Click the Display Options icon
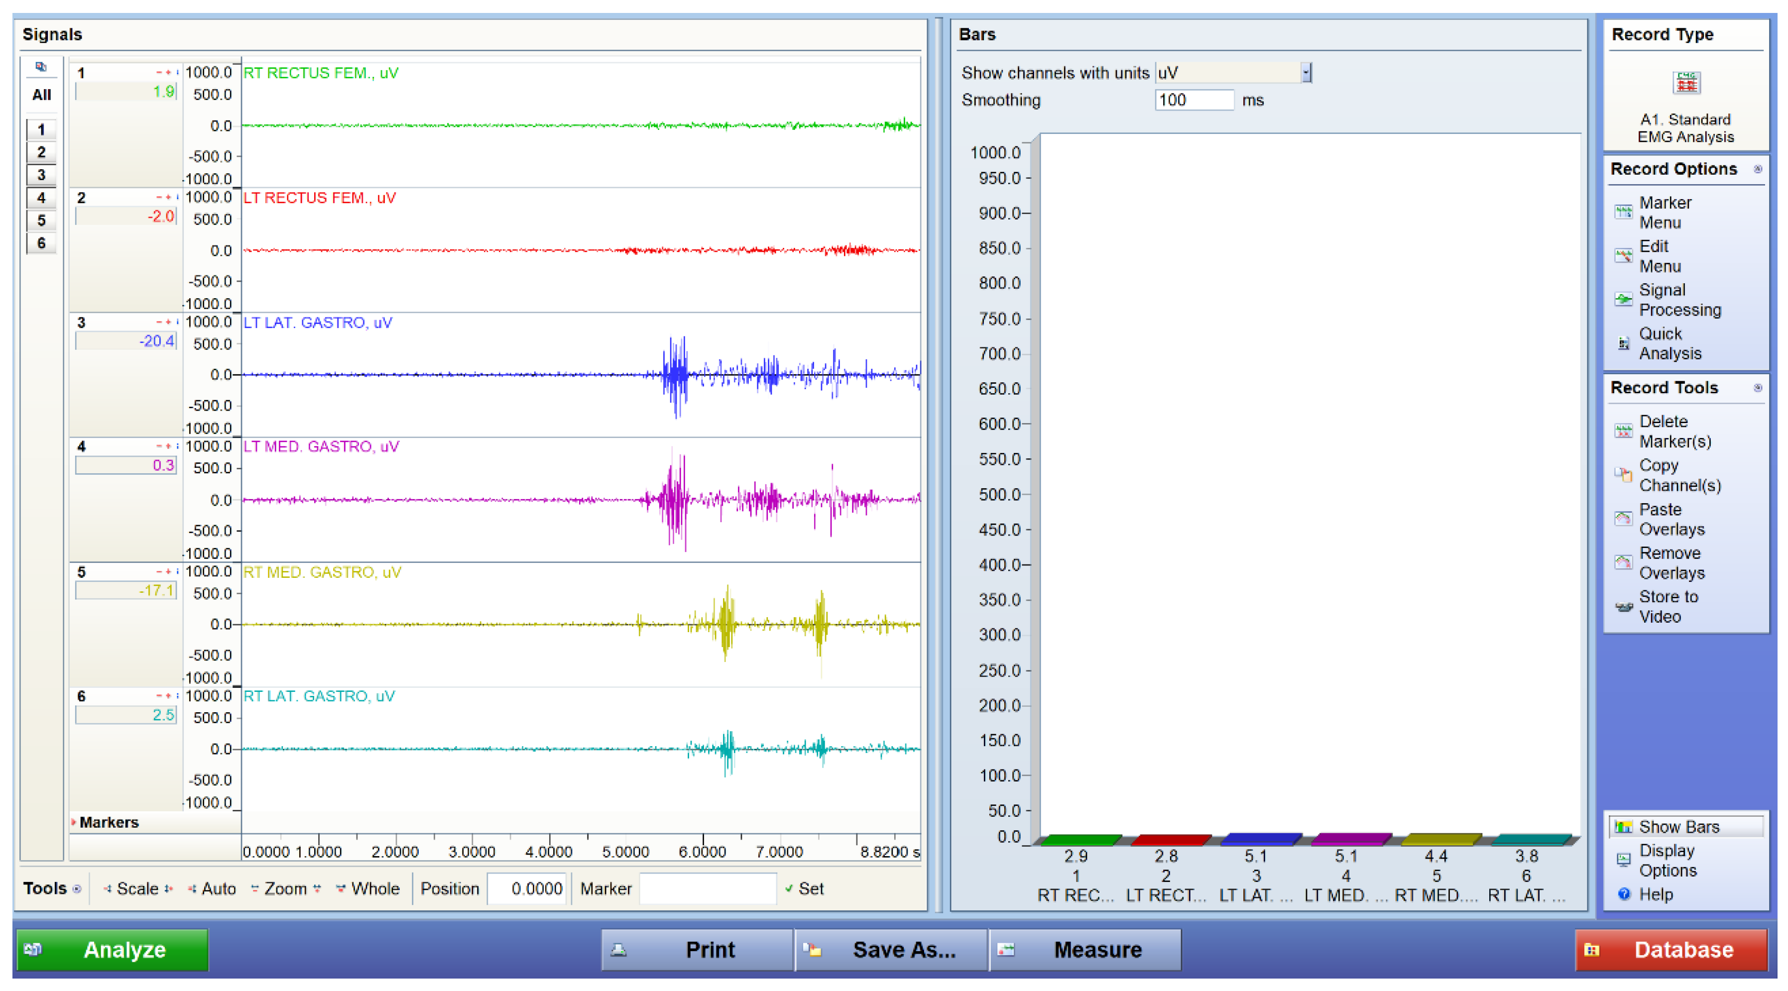Viewport: 1788px width, 991px height. tap(1623, 860)
